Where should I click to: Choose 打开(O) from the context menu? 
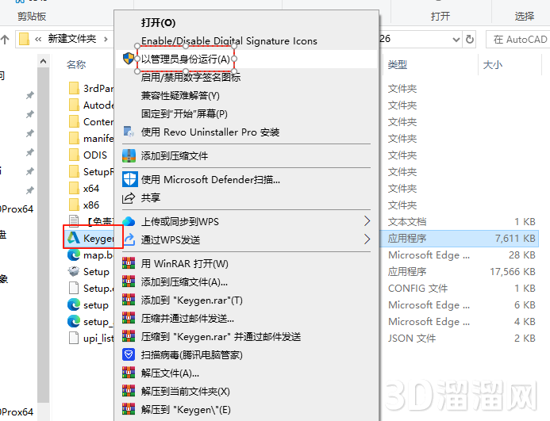(x=158, y=23)
